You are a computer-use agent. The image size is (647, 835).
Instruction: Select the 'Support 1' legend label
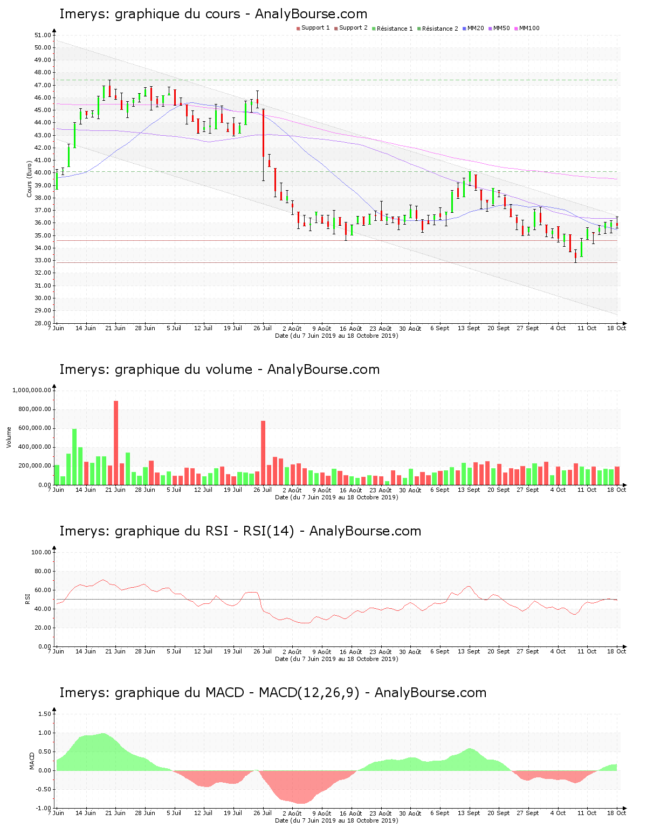pyautogui.click(x=315, y=28)
